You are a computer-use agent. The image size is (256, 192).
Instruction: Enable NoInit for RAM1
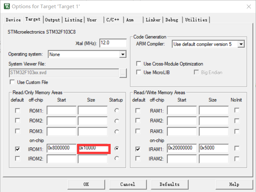pos(237,110)
